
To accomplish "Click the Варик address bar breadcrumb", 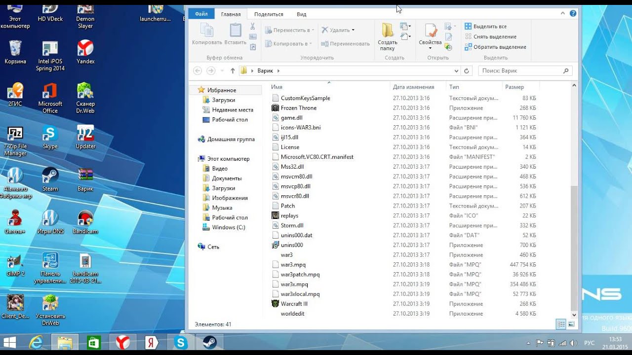I will pos(265,71).
